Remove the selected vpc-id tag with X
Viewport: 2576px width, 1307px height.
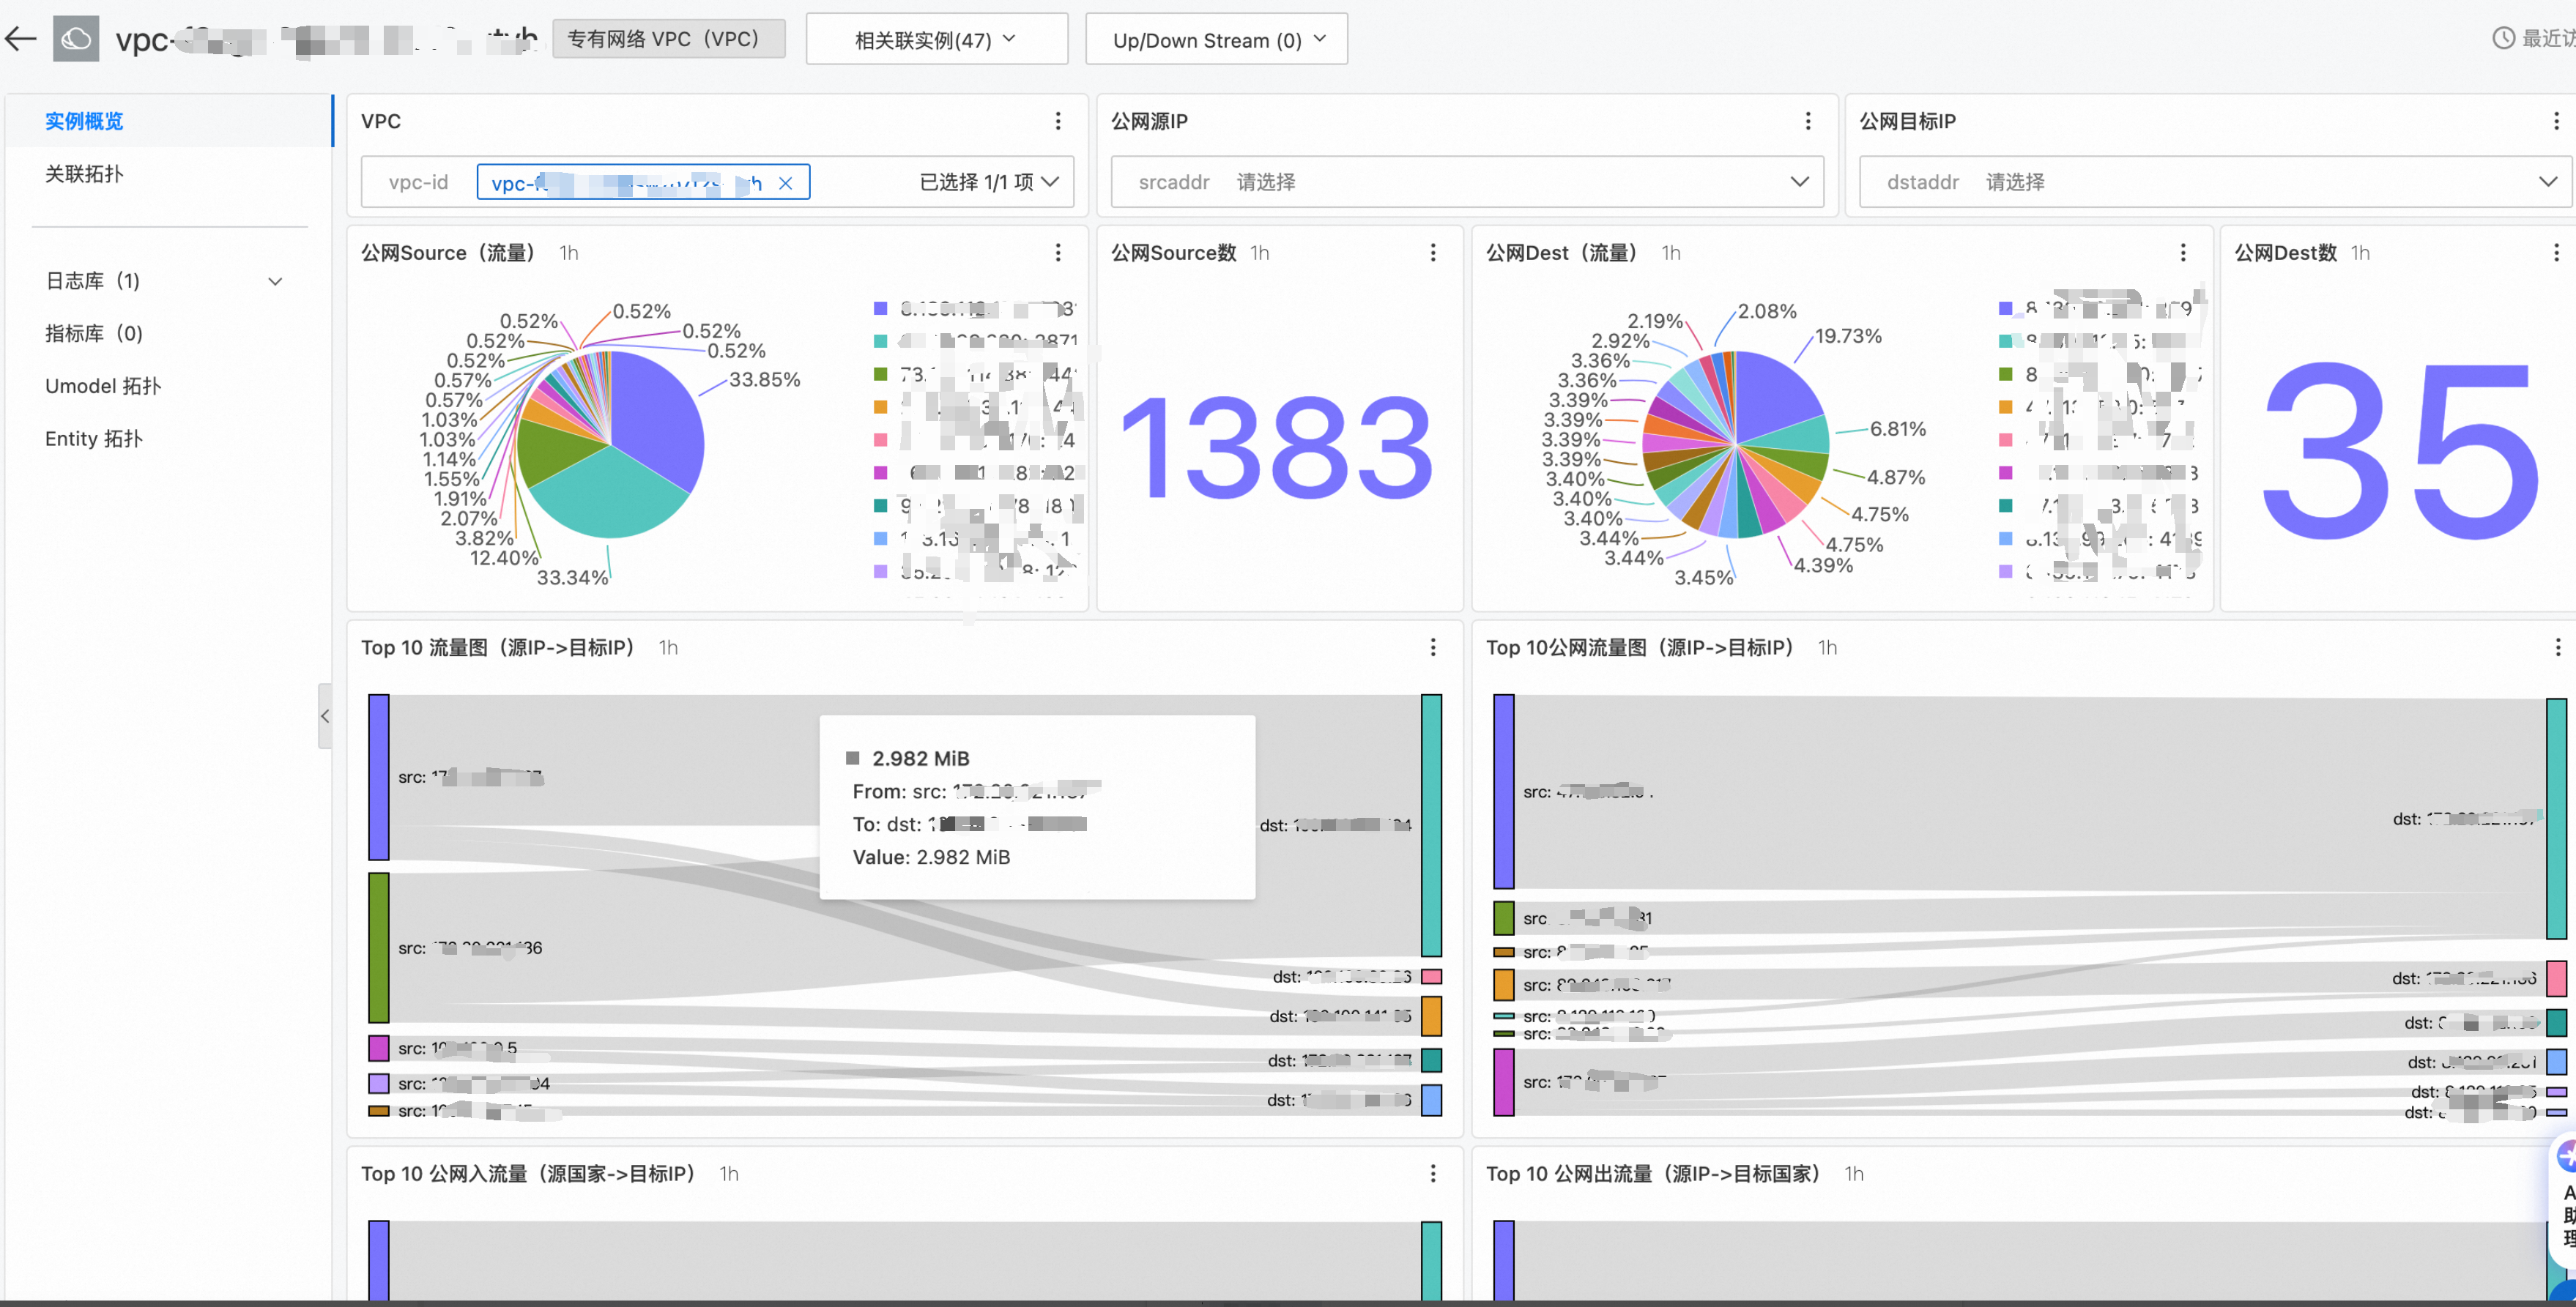[786, 183]
